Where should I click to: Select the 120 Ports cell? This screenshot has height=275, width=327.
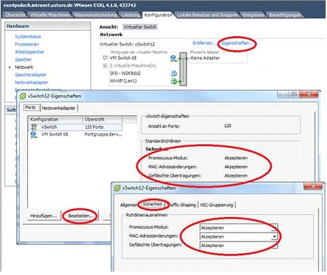(x=94, y=127)
